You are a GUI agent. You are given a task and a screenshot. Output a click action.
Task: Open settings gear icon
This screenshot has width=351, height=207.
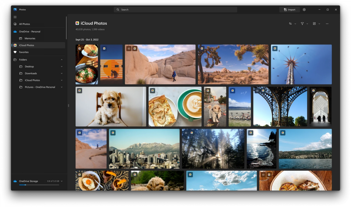click(304, 10)
